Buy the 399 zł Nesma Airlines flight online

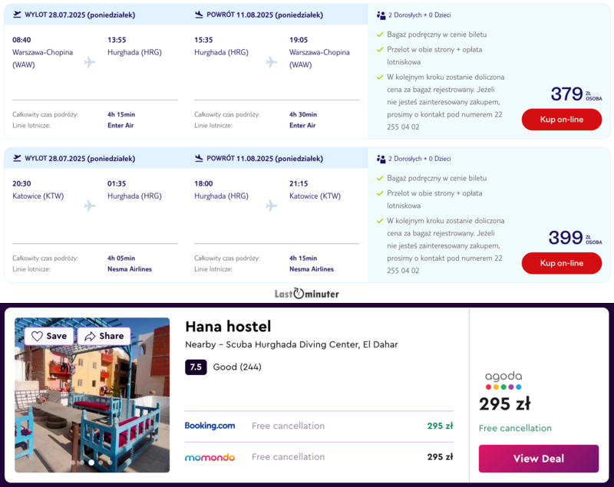562,263
